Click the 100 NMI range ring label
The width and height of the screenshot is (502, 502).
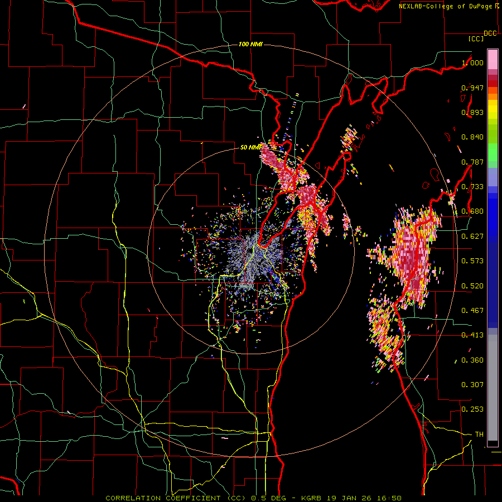click(250, 44)
